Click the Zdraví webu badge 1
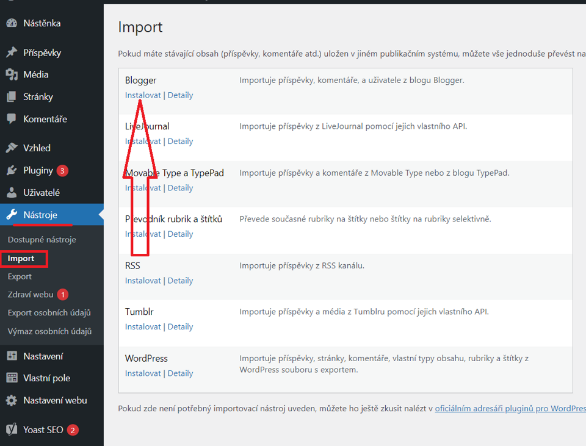Viewport: 586px width, 446px height. point(63,295)
